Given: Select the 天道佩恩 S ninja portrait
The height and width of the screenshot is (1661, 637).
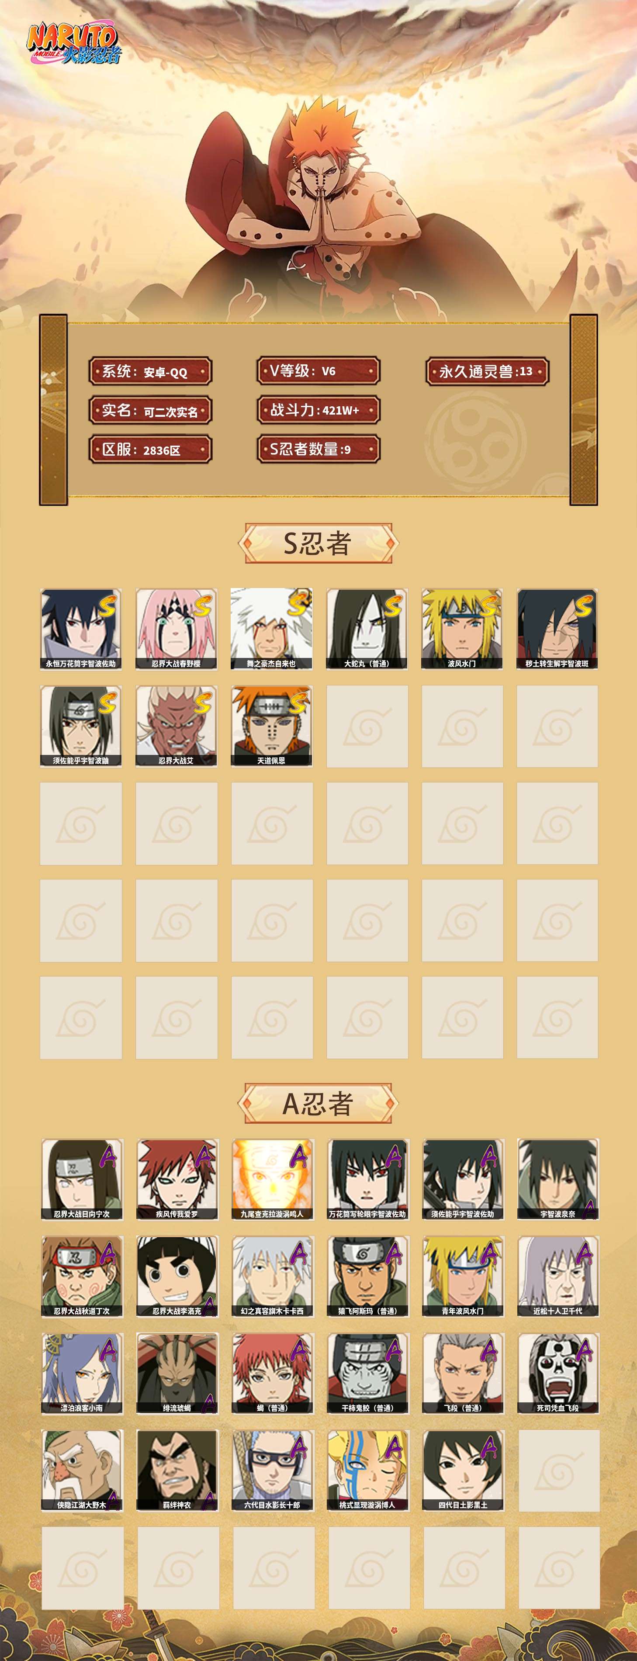Looking at the screenshot, I should point(271,726).
